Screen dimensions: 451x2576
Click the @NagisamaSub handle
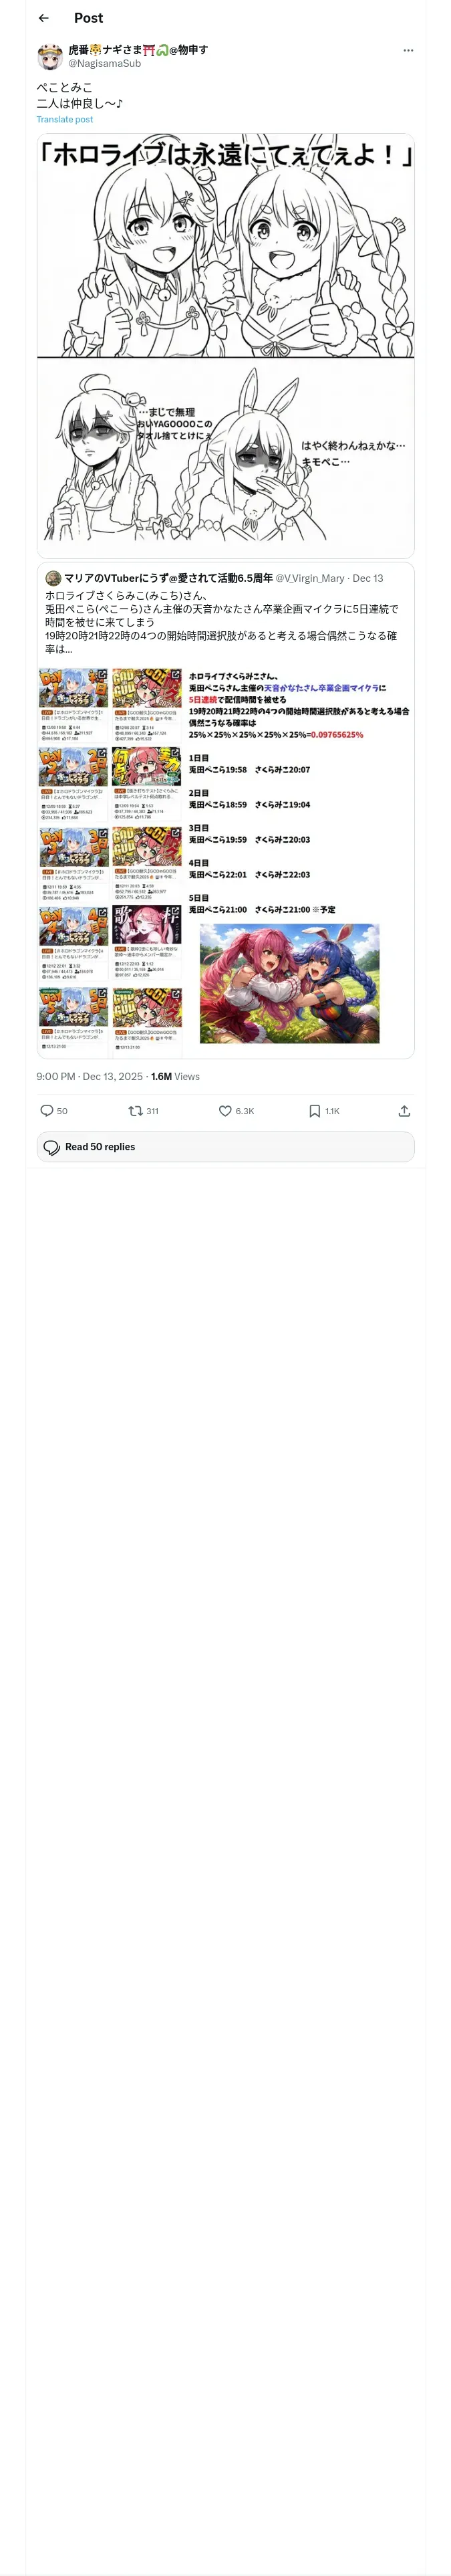[x=104, y=63]
